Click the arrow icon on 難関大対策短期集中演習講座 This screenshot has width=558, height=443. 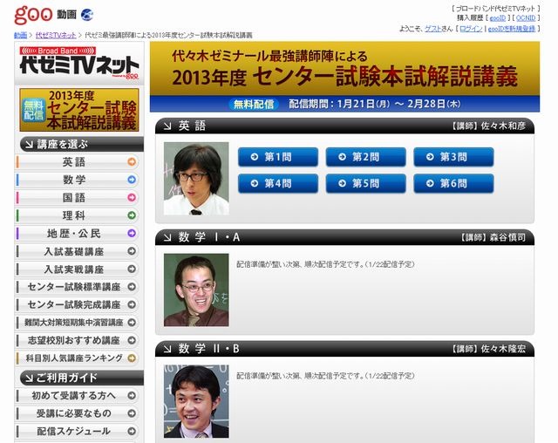132,323
